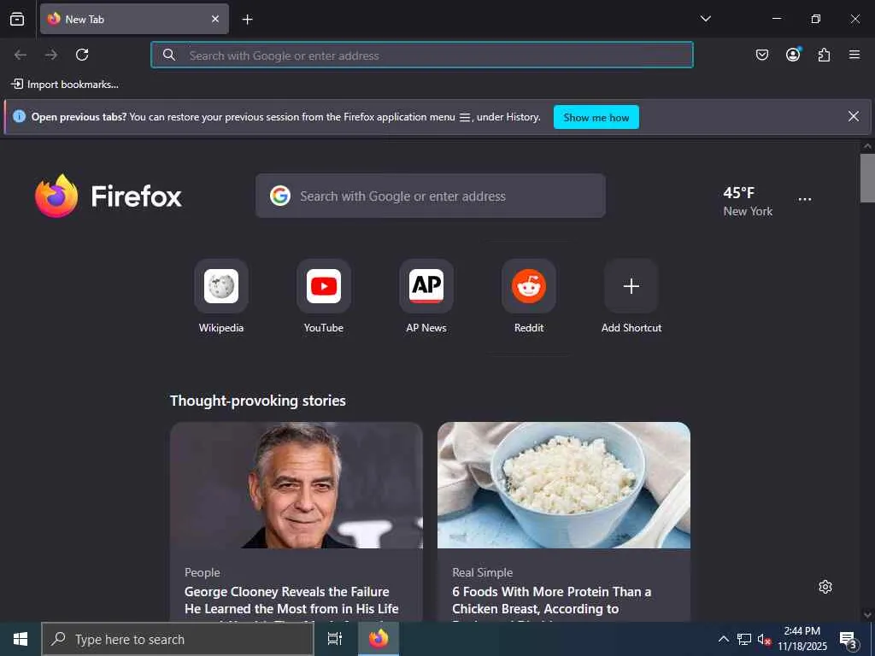Click the People source label
The image size is (875, 656).
(202, 572)
